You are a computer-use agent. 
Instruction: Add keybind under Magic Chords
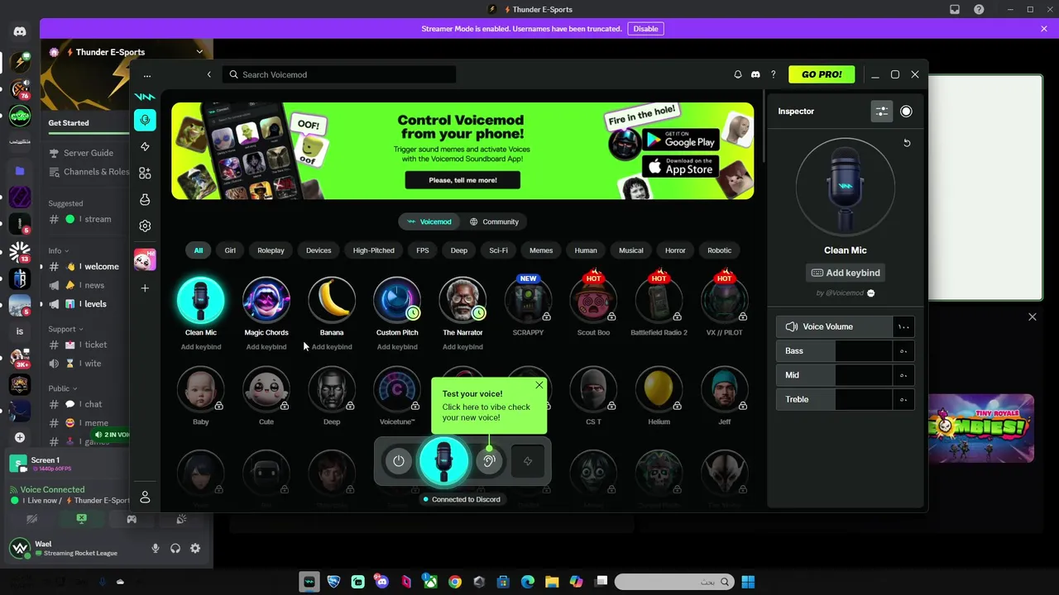[266, 347]
